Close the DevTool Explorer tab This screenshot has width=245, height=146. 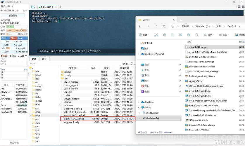[174, 20]
